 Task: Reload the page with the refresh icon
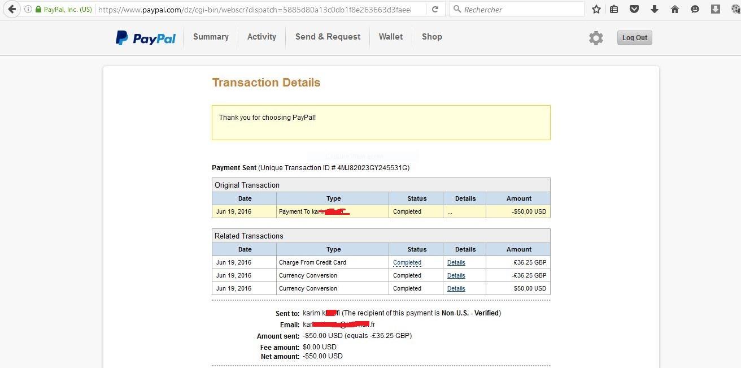[x=435, y=10]
